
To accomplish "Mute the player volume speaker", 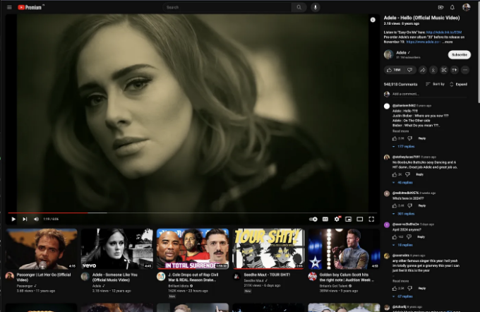I will click(x=36, y=219).
